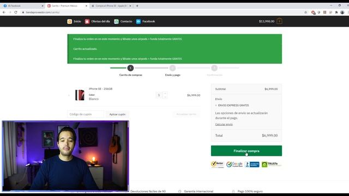Click the BBB accredited business badge
Image resolution: width=349 pixels, height=196 pixels.
click(x=252, y=164)
